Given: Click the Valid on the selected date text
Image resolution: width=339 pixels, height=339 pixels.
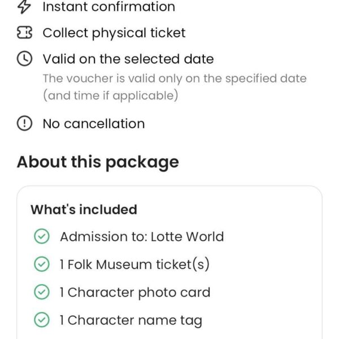Looking at the screenshot, I should point(128,59).
